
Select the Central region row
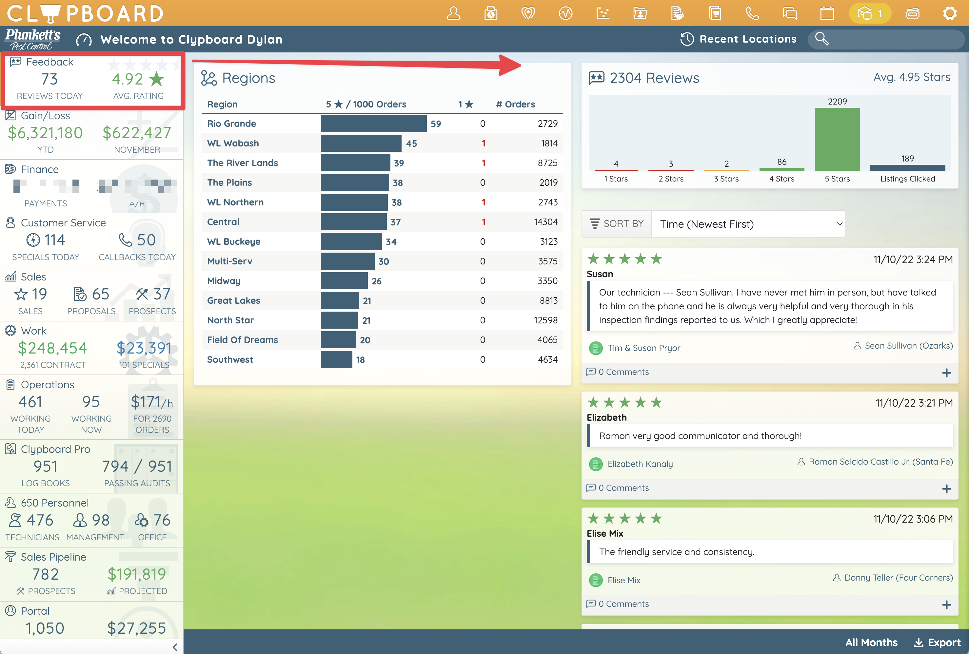pyautogui.click(x=382, y=222)
